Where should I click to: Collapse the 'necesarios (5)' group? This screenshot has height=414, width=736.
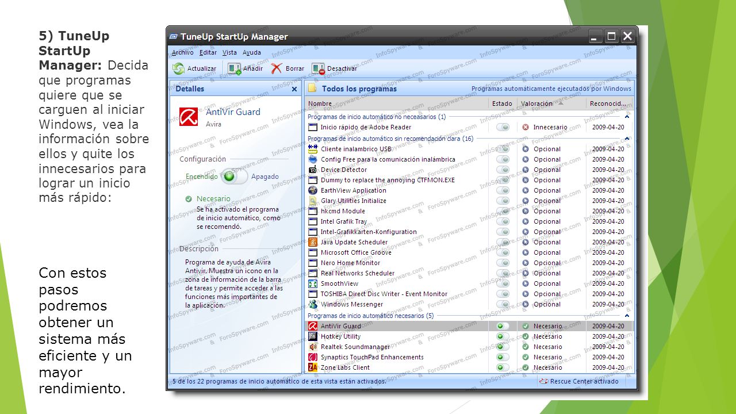[627, 316]
